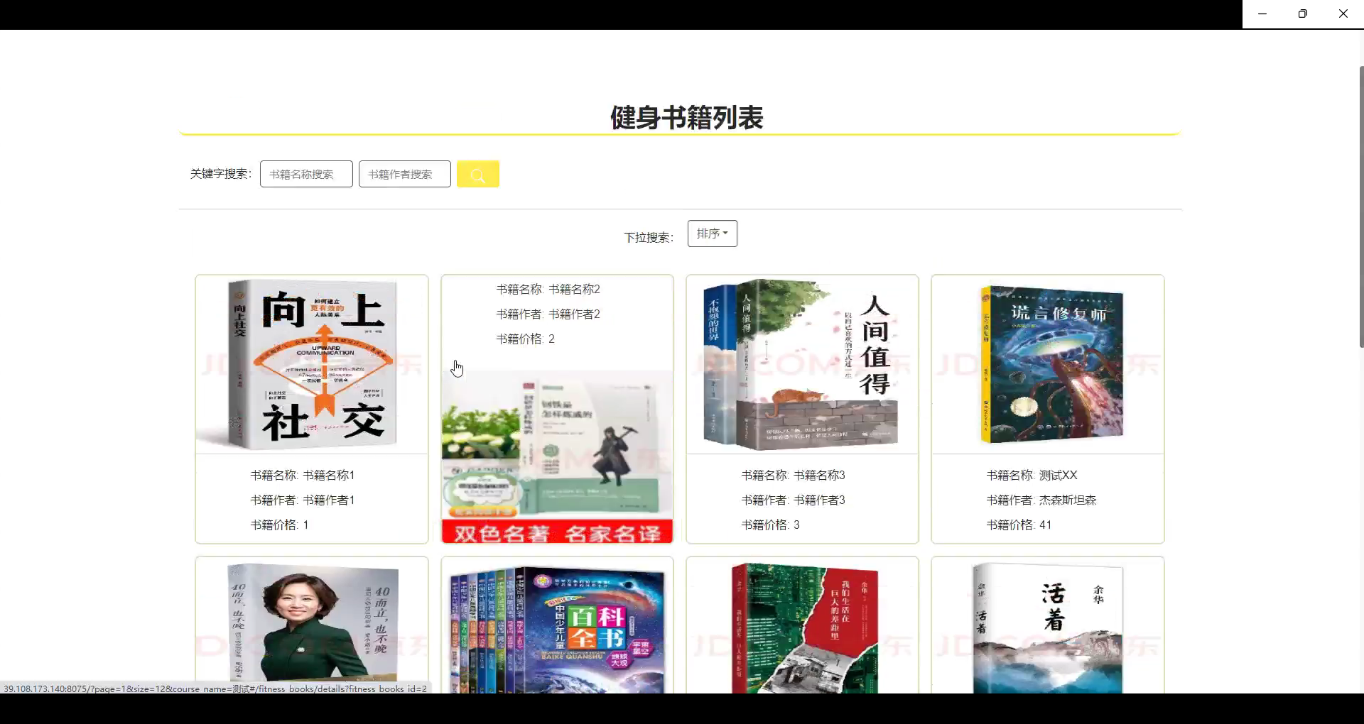
Task: Open the 谎言修复师 book cover
Action: coord(1048,365)
